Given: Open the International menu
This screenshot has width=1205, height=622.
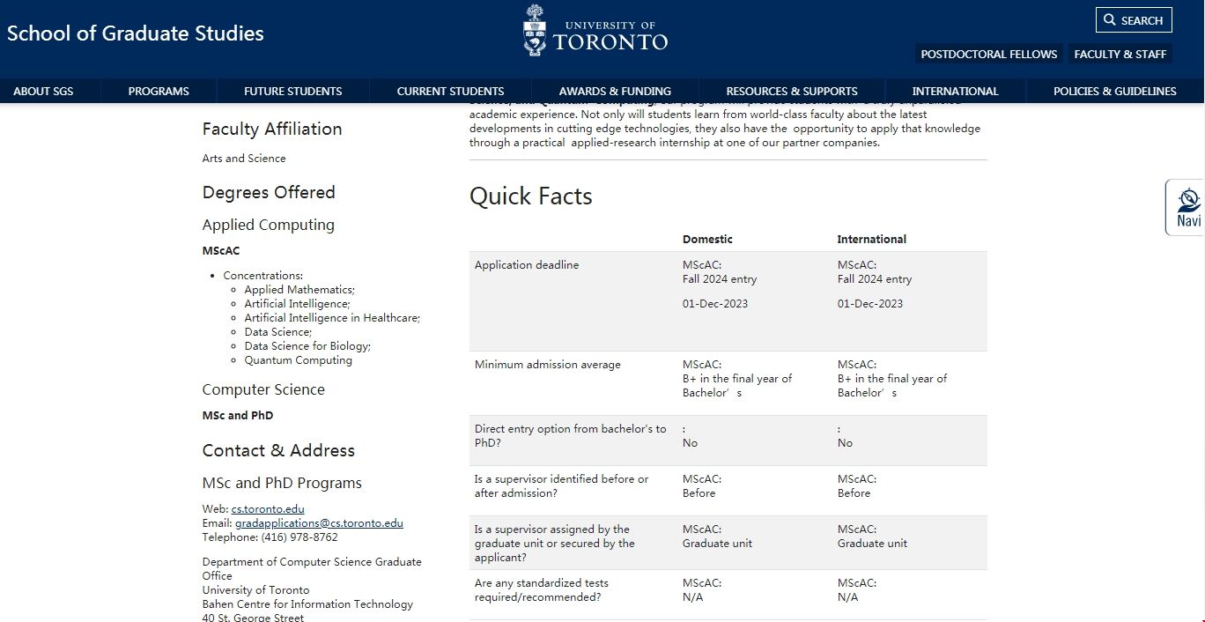Looking at the screenshot, I should (955, 91).
